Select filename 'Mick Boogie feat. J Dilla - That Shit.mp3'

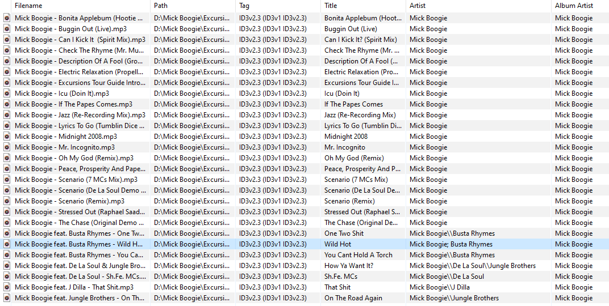(74, 287)
